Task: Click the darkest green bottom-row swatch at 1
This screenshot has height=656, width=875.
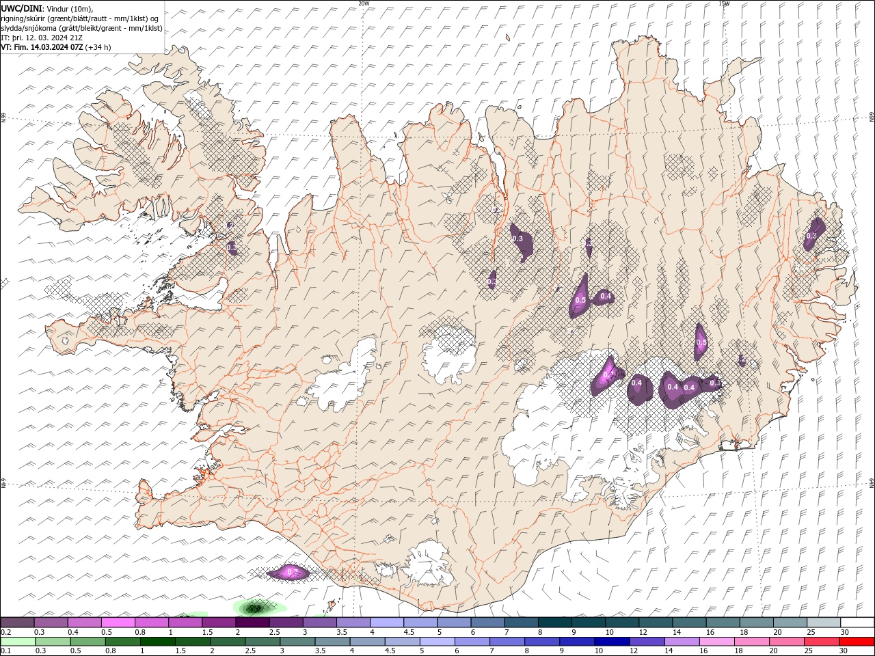Action: tap(157, 642)
